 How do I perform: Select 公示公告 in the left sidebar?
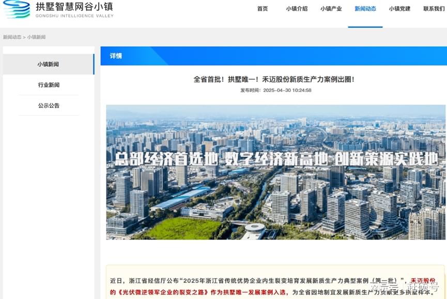(49, 106)
